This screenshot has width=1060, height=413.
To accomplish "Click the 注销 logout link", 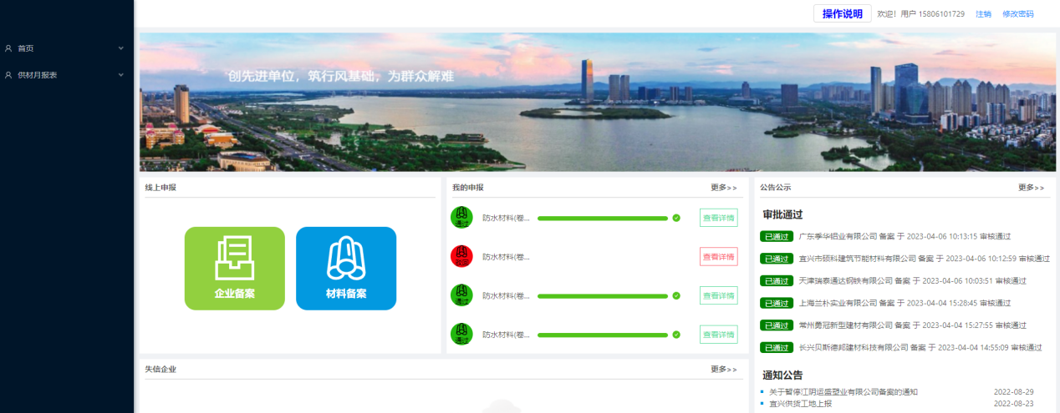I will (983, 14).
